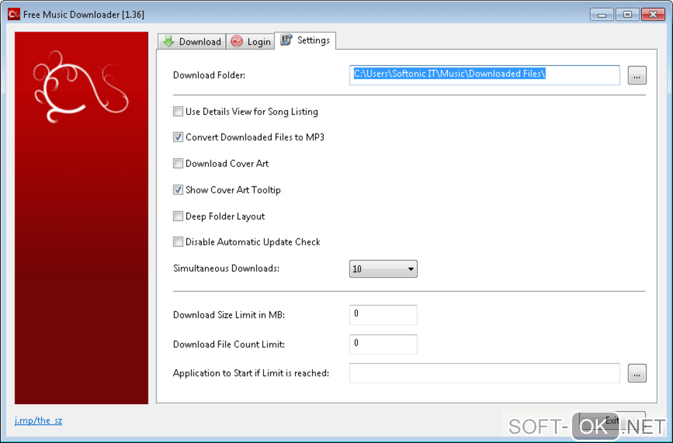Close the Free Music Downloader window

653,15
